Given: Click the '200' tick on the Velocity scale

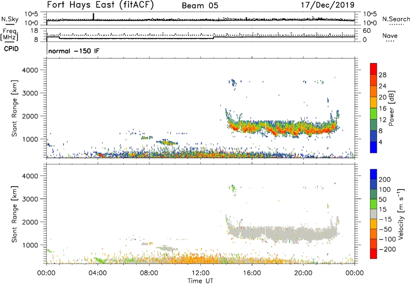Looking at the screenshot, I should pyautogui.click(x=385, y=179).
